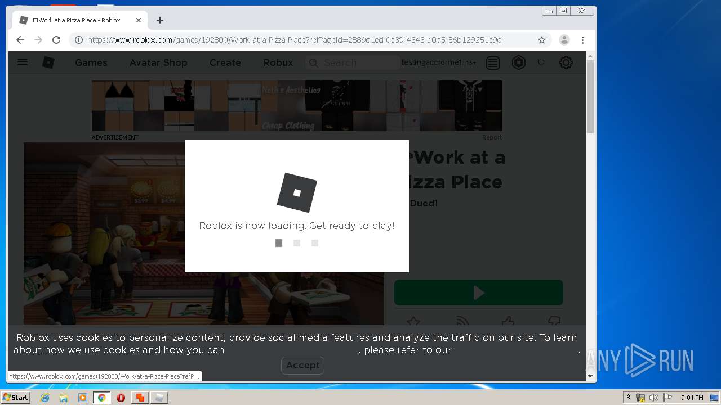Open the Roblox notifications feed icon
Screen dimensions: 721x405
tap(493, 63)
